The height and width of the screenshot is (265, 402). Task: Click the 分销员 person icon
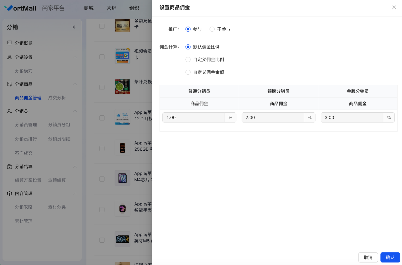coord(10,111)
